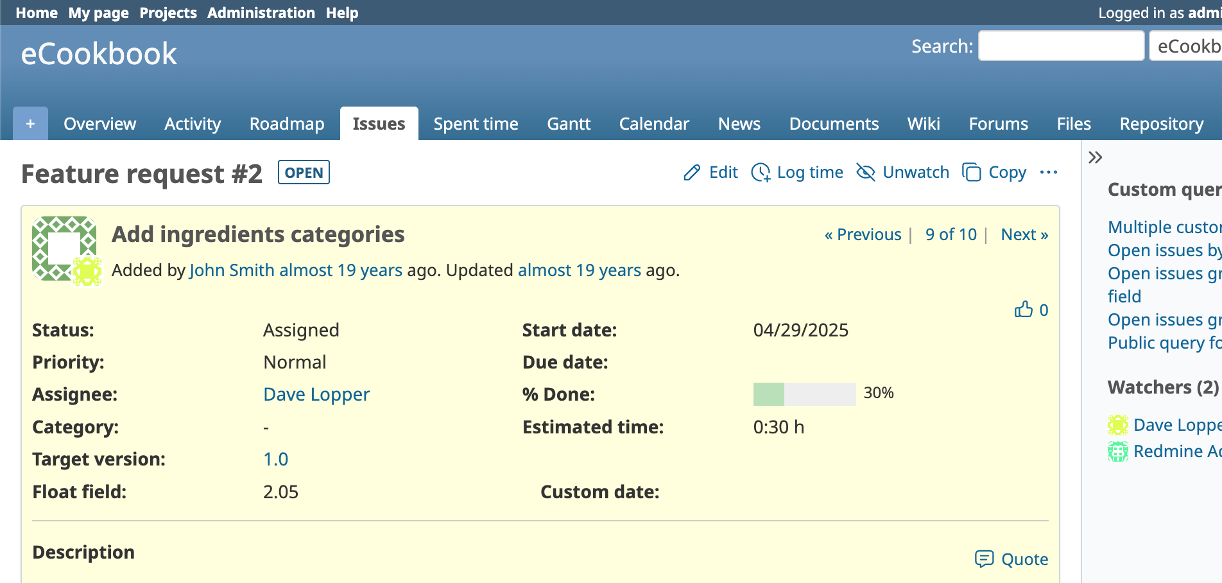This screenshot has height=583, width=1222.
Task: Open the three-dots more actions menu
Action: click(x=1049, y=173)
